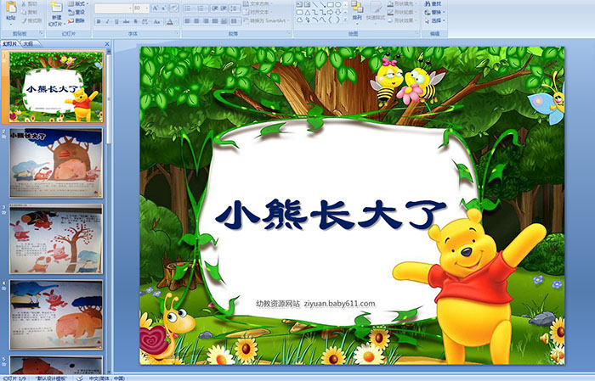Delete (删除) the current slide
This screenshot has width=595, height=381.
[76, 20]
